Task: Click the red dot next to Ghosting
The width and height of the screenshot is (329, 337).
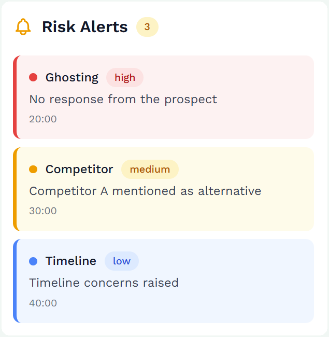Action: click(33, 77)
